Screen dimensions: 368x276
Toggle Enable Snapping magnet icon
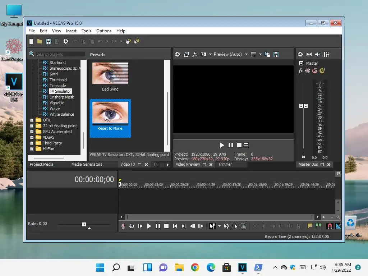[330, 226]
